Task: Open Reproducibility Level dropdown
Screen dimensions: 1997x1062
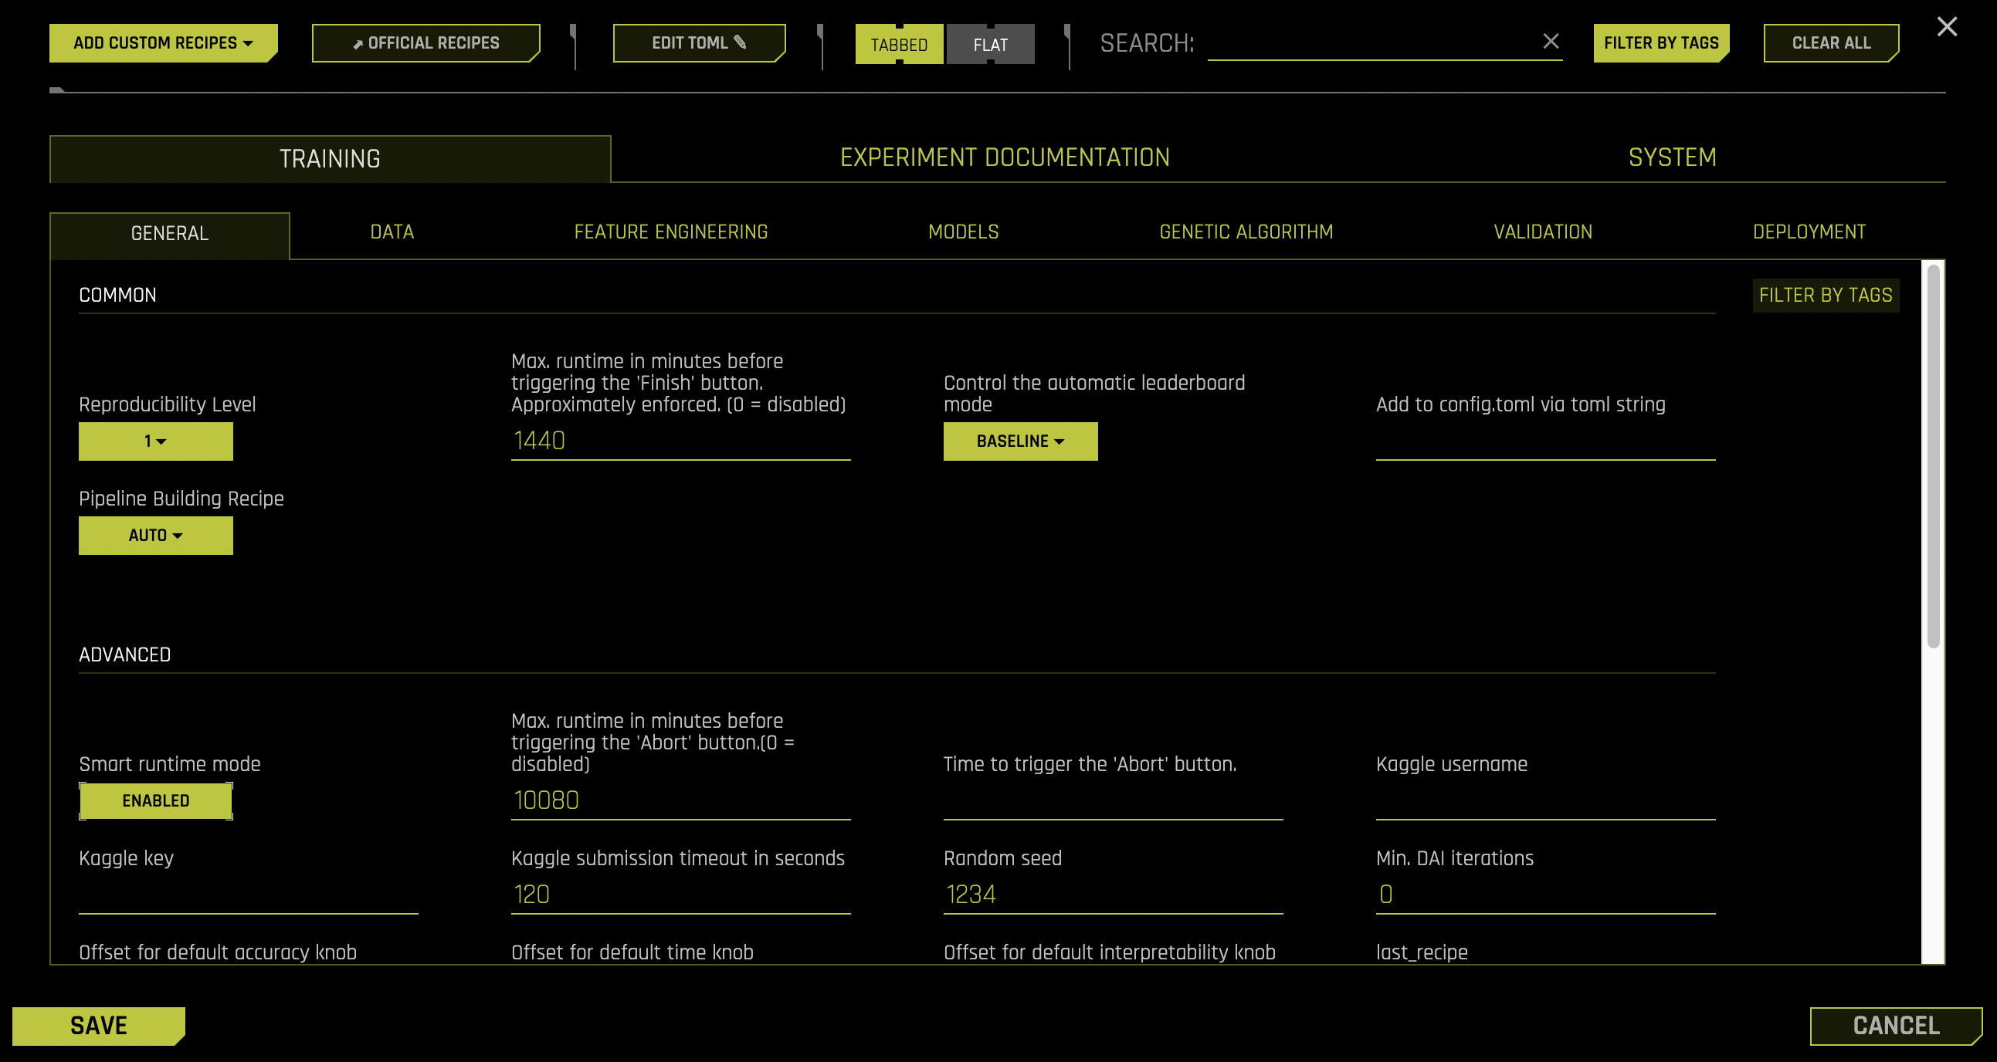Action: [155, 441]
